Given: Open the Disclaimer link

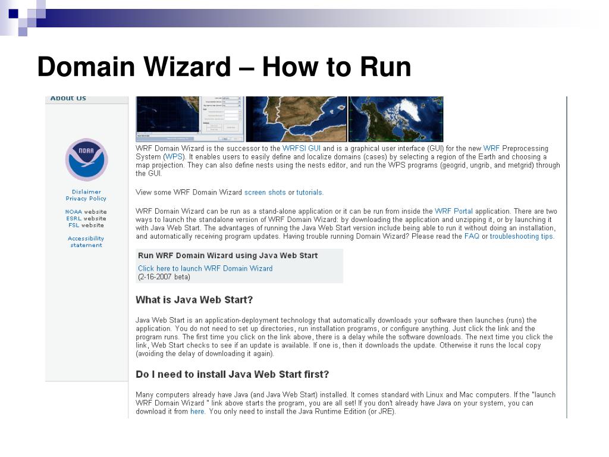Looking at the screenshot, I should [x=86, y=192].
